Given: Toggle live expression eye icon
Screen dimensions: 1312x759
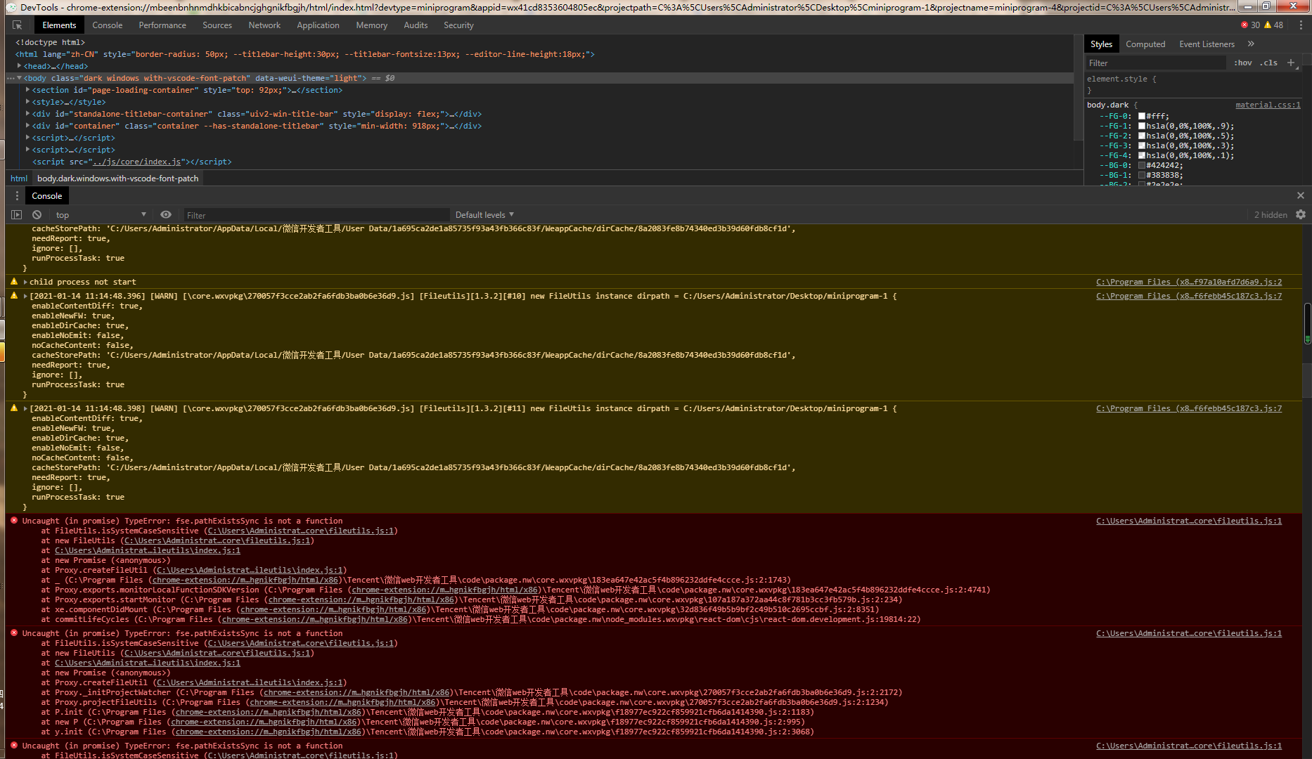Looking at the screenshot, I should [165, 215].
